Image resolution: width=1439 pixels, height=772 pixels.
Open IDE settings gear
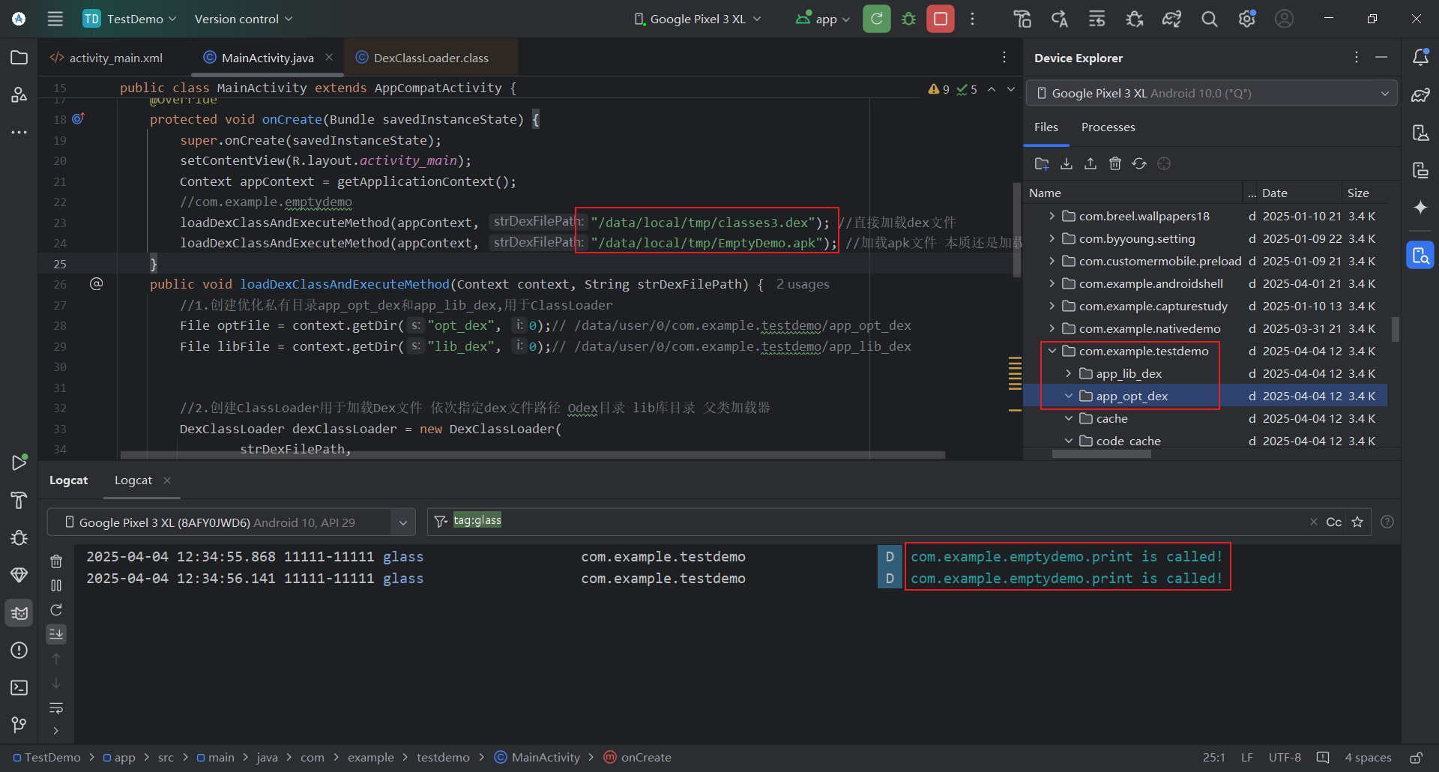[1246, 19]
